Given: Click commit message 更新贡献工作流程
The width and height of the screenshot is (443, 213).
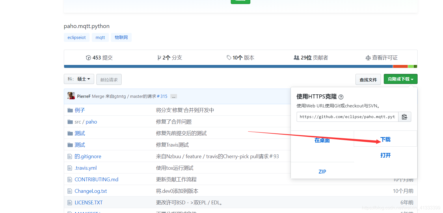Looking at the screenshot, I should coord(176,180).
